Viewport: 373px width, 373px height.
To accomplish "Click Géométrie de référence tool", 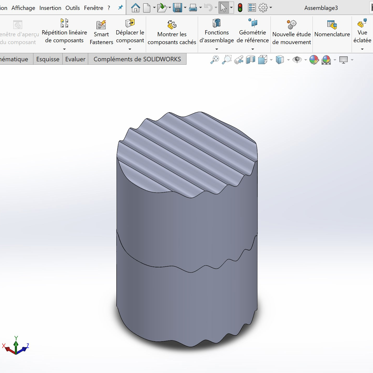I will (x=252, y=31).
